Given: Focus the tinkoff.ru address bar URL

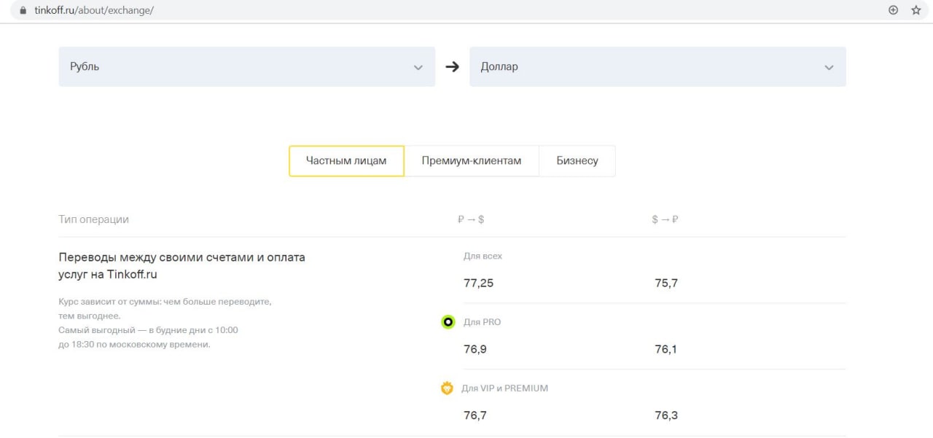Looking at the screenshot, I should 94,11.
